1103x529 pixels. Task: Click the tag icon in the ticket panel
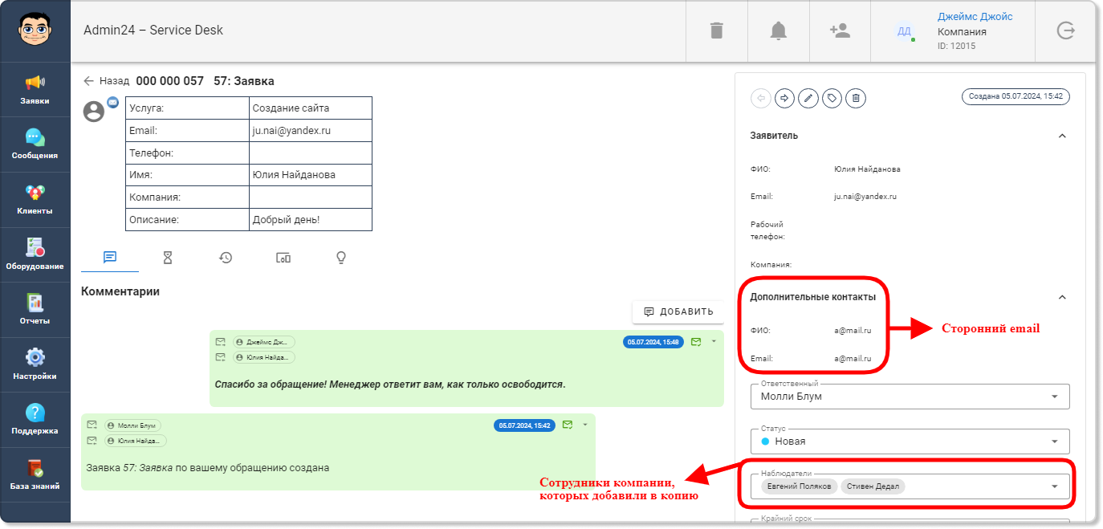point(832,98)
